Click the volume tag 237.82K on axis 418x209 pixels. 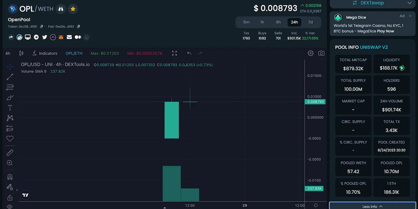[314, 188]
